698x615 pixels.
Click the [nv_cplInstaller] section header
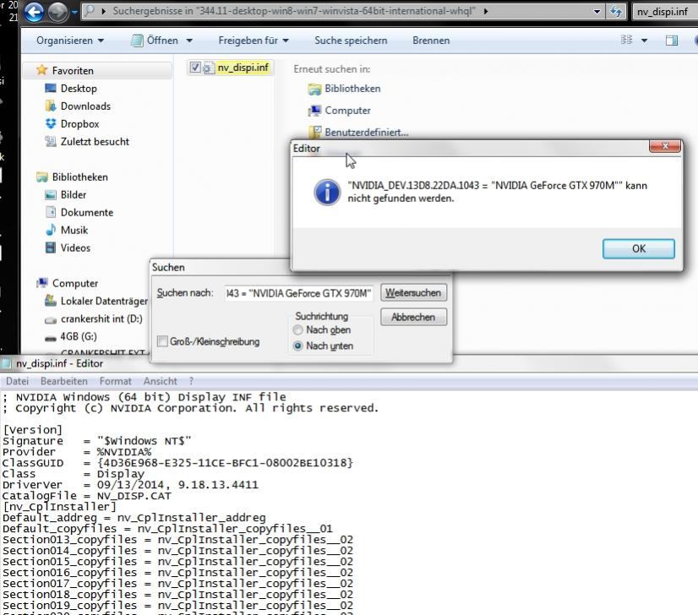[x=59, y=506]
